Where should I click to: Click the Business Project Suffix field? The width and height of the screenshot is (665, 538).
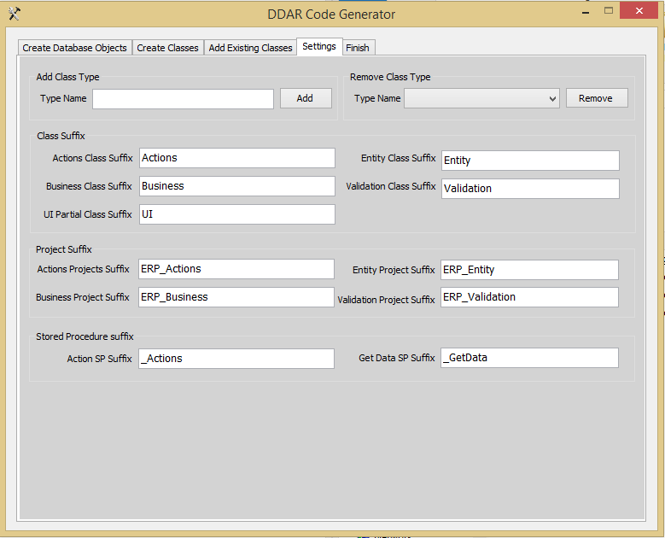[x=236, y=297]
